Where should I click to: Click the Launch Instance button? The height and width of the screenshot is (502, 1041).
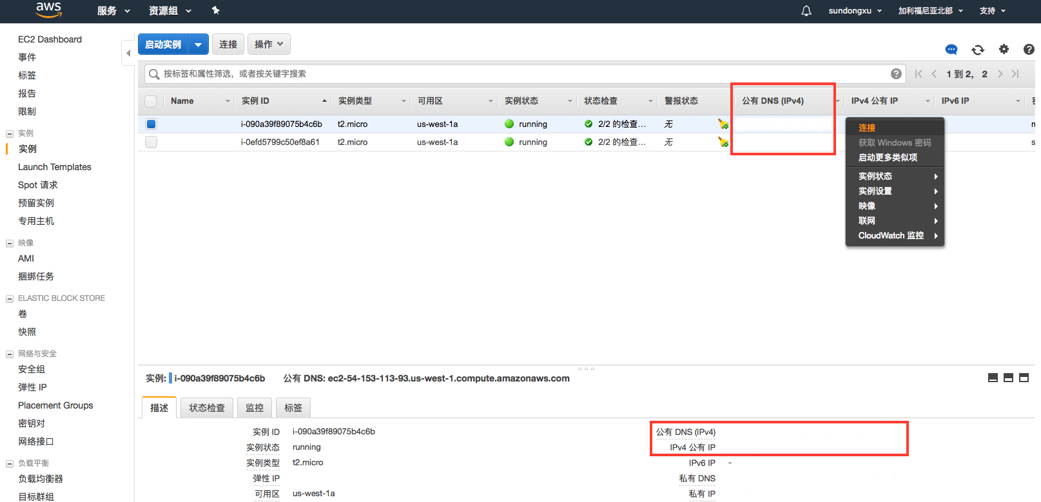point(163,44)
